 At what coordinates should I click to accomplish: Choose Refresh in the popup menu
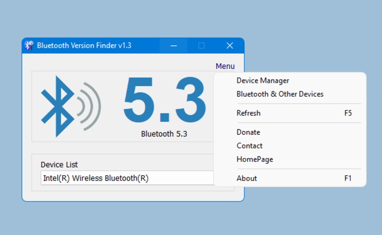tap(249, 113)
